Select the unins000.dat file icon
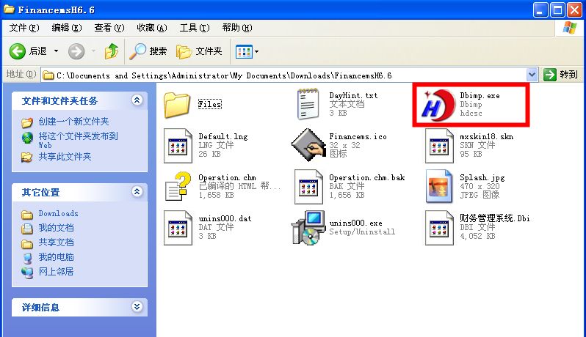Image resolution: width=586 pixels, height=337 pixels. [x=178, y=228]
